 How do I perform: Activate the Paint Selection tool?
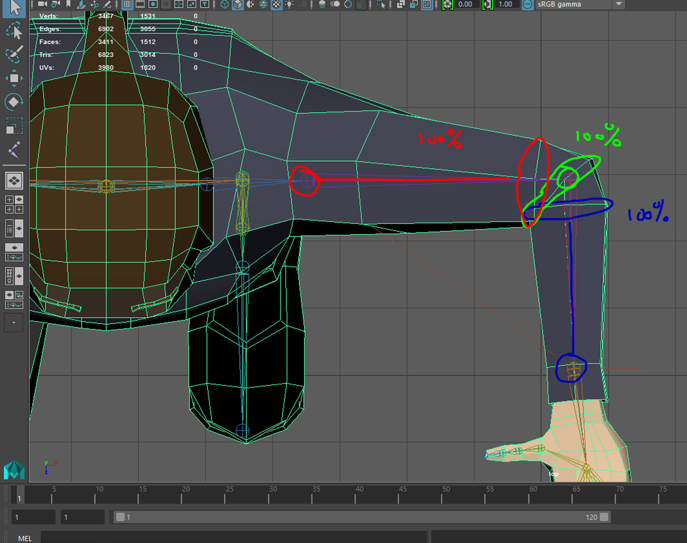tap(13, 54)
